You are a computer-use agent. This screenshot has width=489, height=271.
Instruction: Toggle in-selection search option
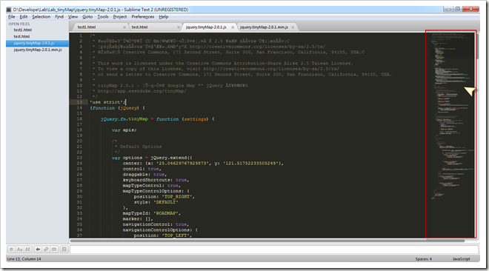(54, 250)
